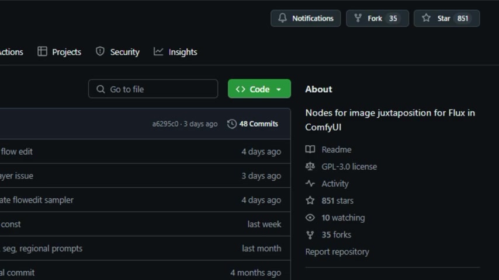Image resolution: width=499 pixels, height=280 pixels.
Task: Click the fork count badge 35
Action: coord(393,19)
